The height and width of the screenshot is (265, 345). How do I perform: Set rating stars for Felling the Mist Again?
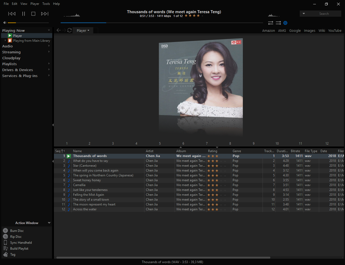(x=217, y=195)
